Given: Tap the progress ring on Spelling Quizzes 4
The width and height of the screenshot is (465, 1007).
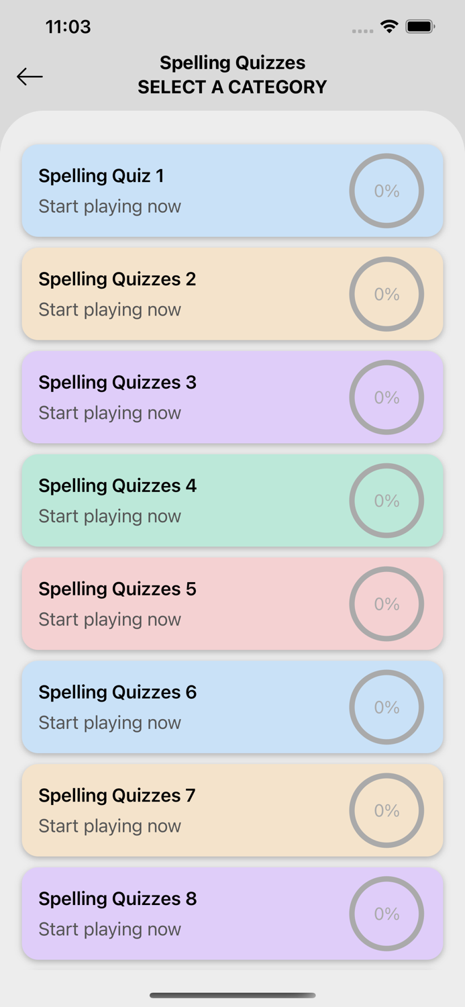Looking at the screenshot, I should 387,501.
